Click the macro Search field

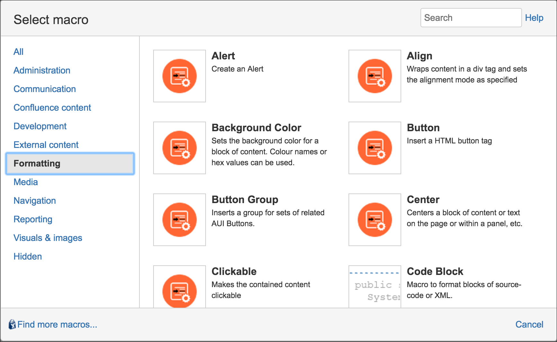[471, 18]
